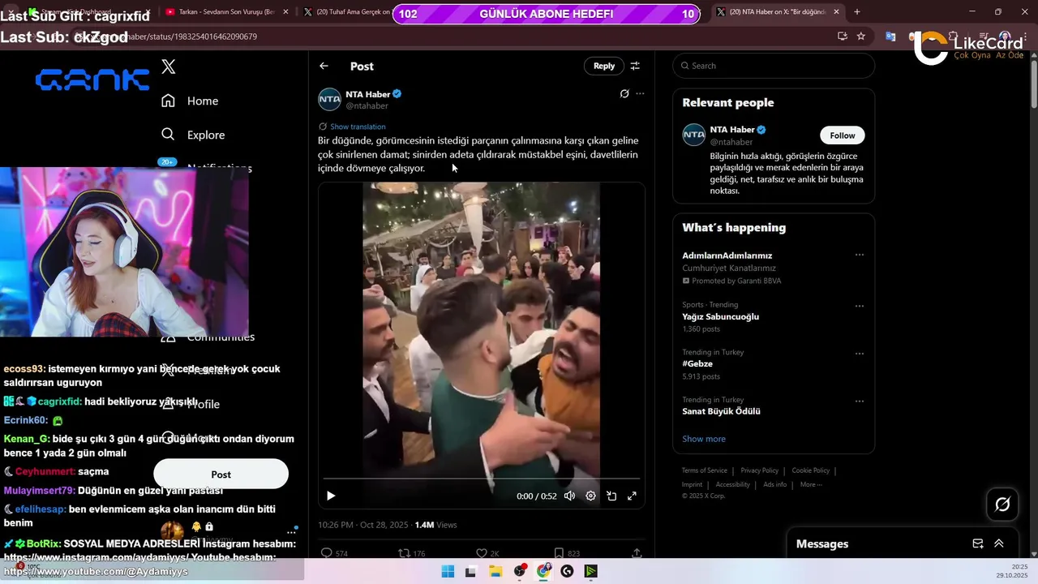Open the post's more options menu
The width and height of the screenshot is (1038, 584).
pyautogui.click(x=640, y=93)
